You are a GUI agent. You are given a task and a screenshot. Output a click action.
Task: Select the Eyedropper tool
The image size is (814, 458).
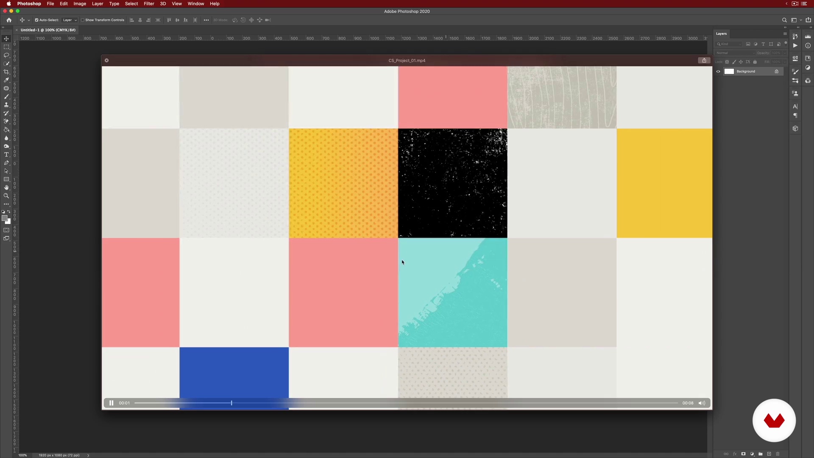pos(6,80)
